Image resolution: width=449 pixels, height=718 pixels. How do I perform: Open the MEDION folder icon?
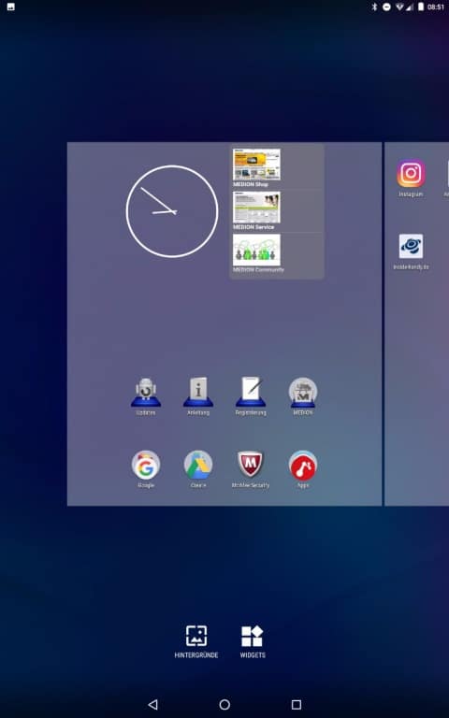(x=303, y=394)
